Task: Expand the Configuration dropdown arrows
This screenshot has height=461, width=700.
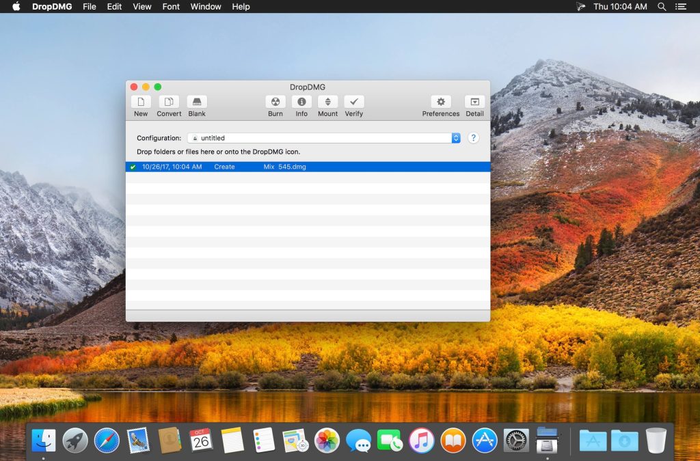Action: pos(456,138)
